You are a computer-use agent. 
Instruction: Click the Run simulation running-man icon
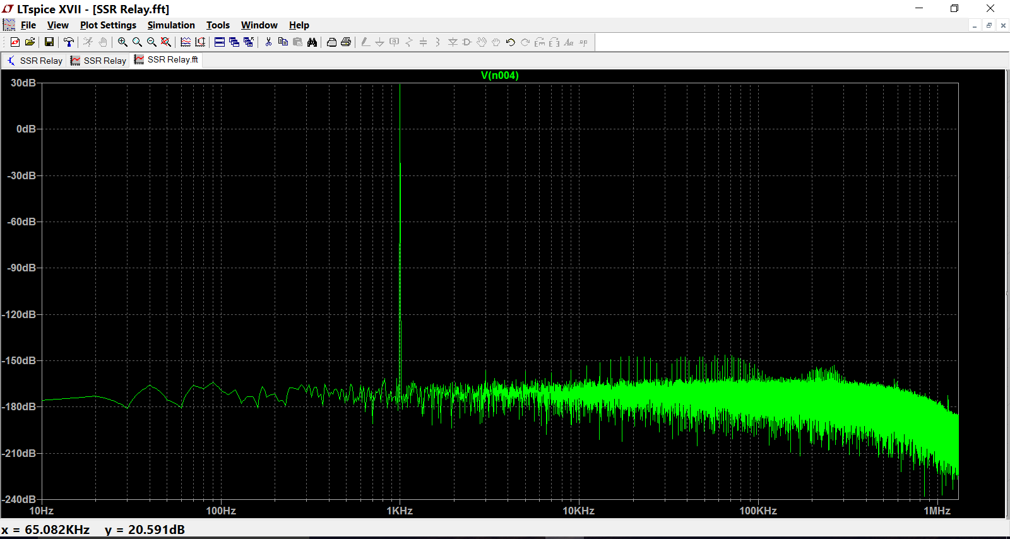click(x=88, y=42)
